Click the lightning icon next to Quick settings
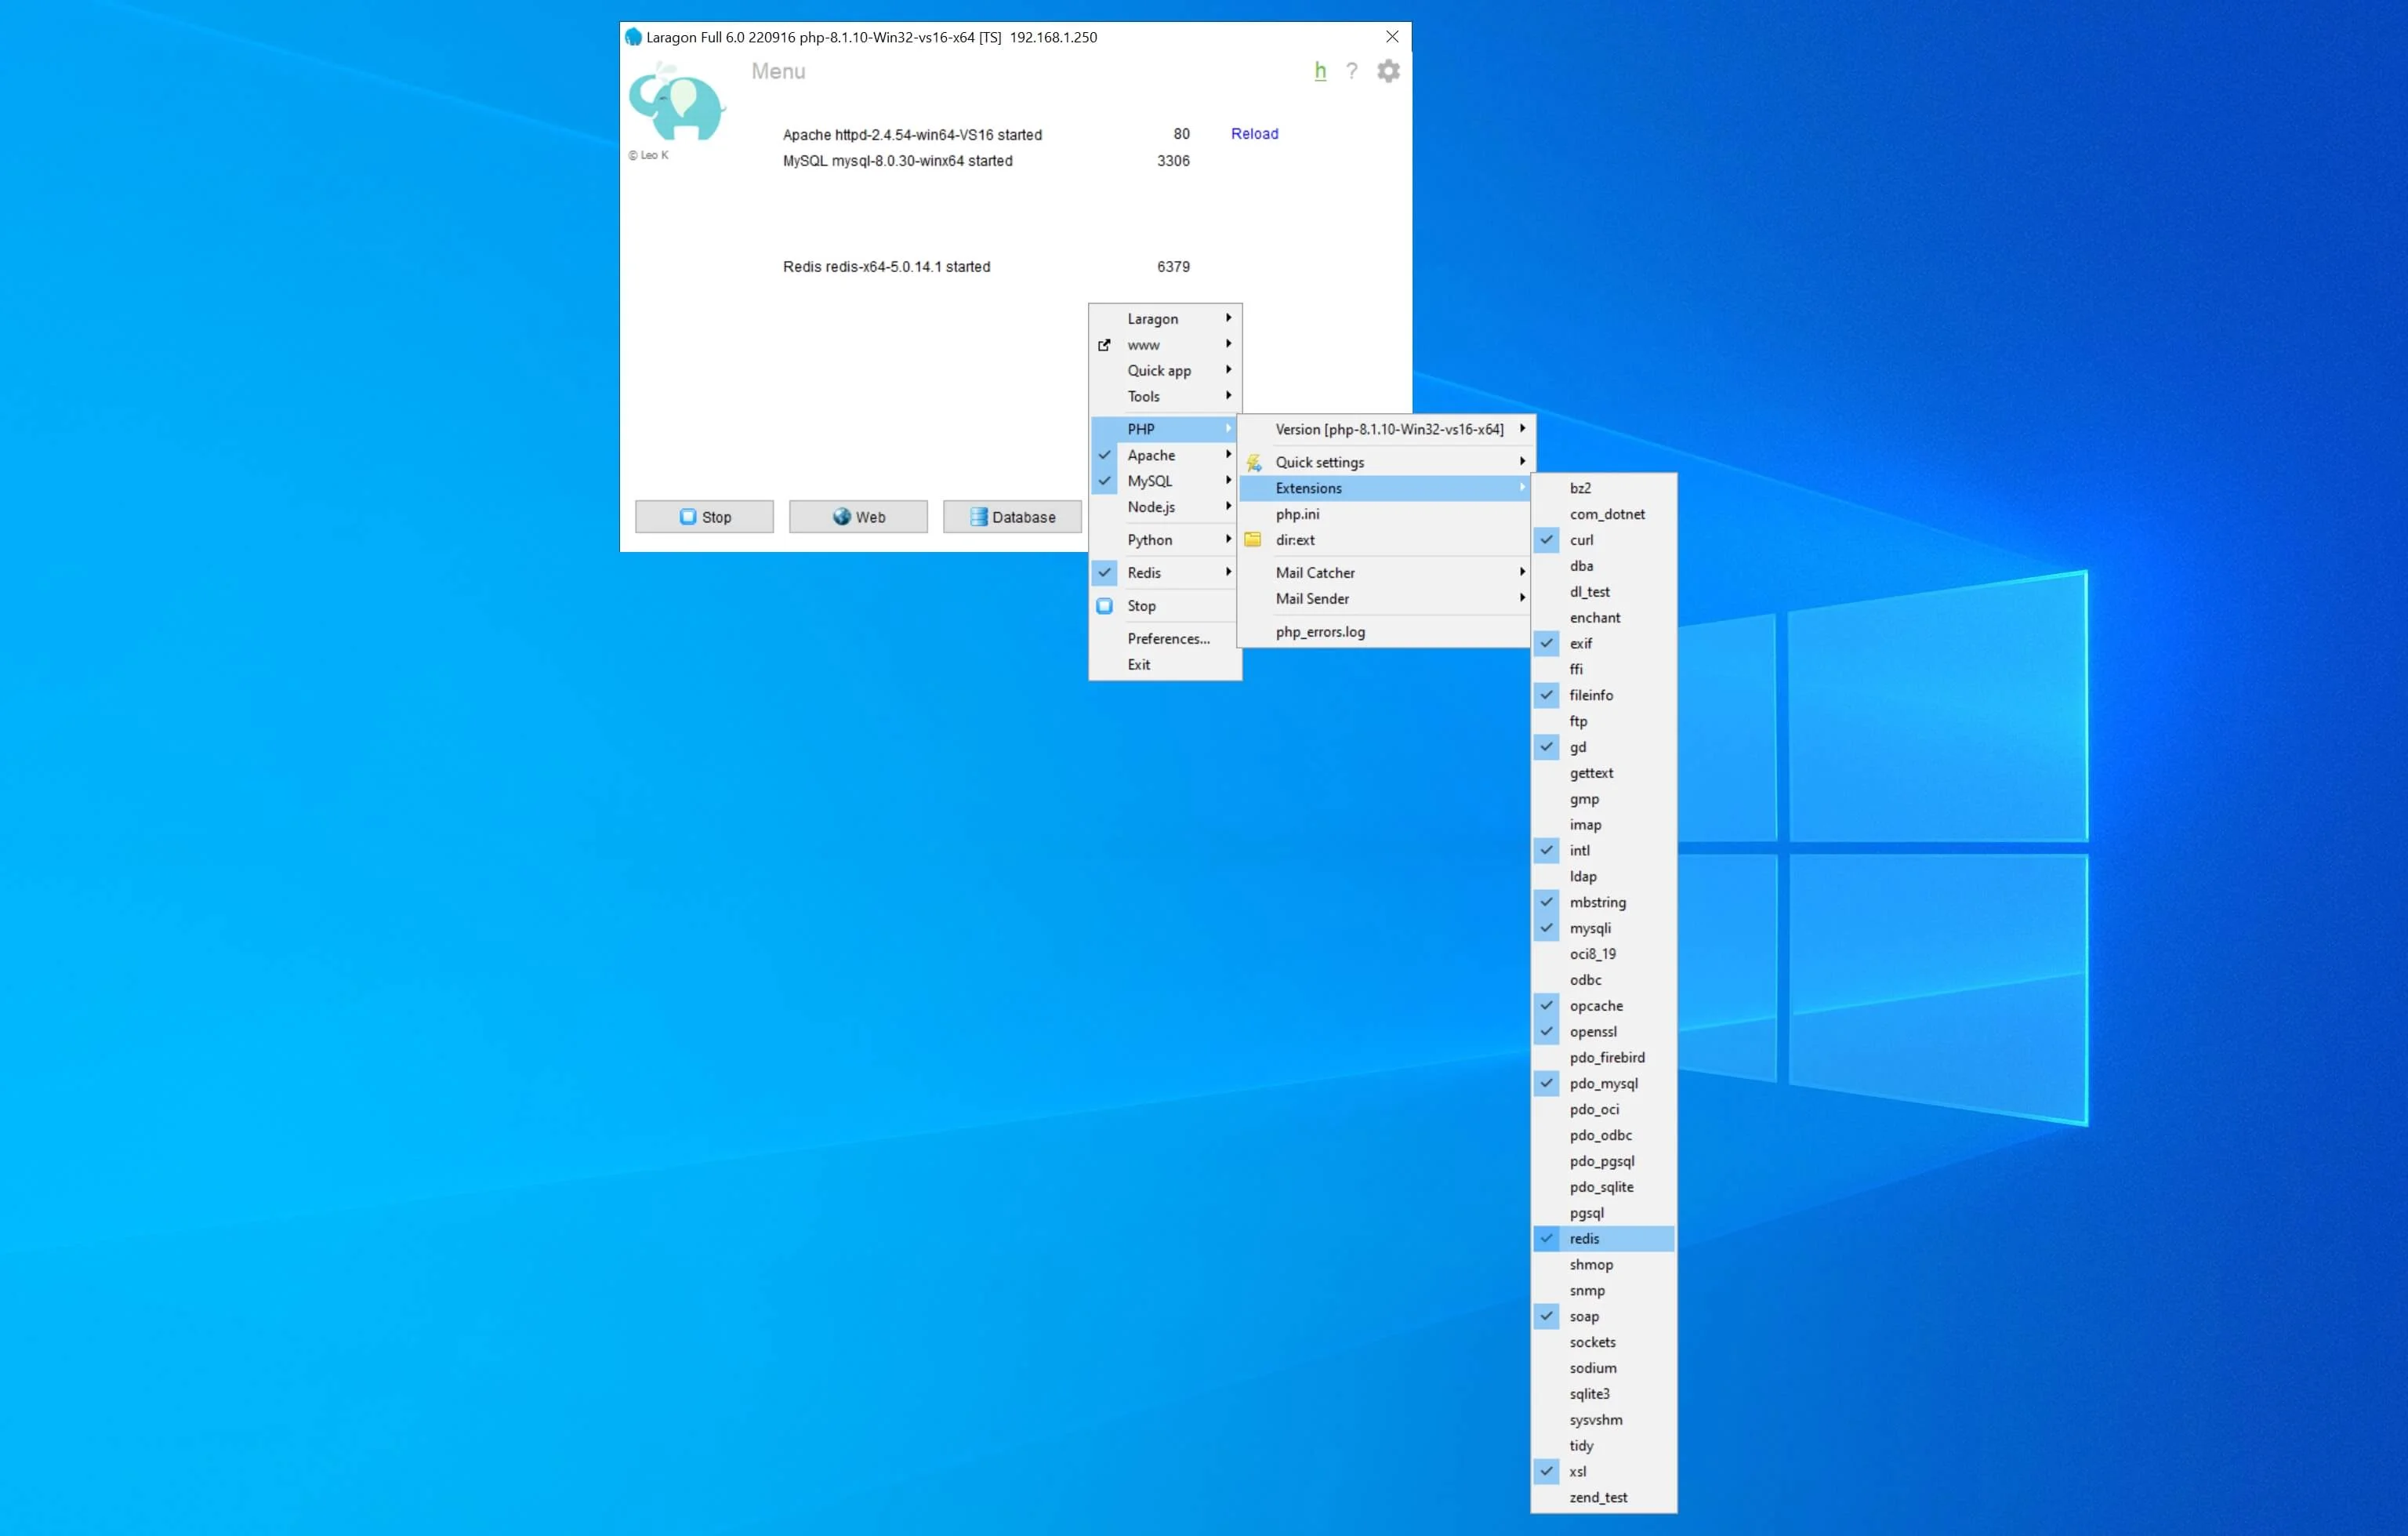Screen dimensions: 2408x1536 [1254, 462]
